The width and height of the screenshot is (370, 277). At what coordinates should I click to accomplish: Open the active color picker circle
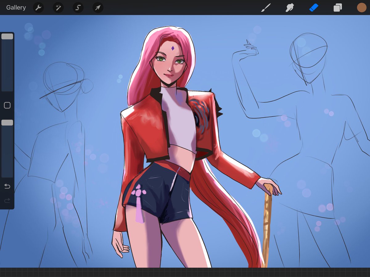[362, 8]
